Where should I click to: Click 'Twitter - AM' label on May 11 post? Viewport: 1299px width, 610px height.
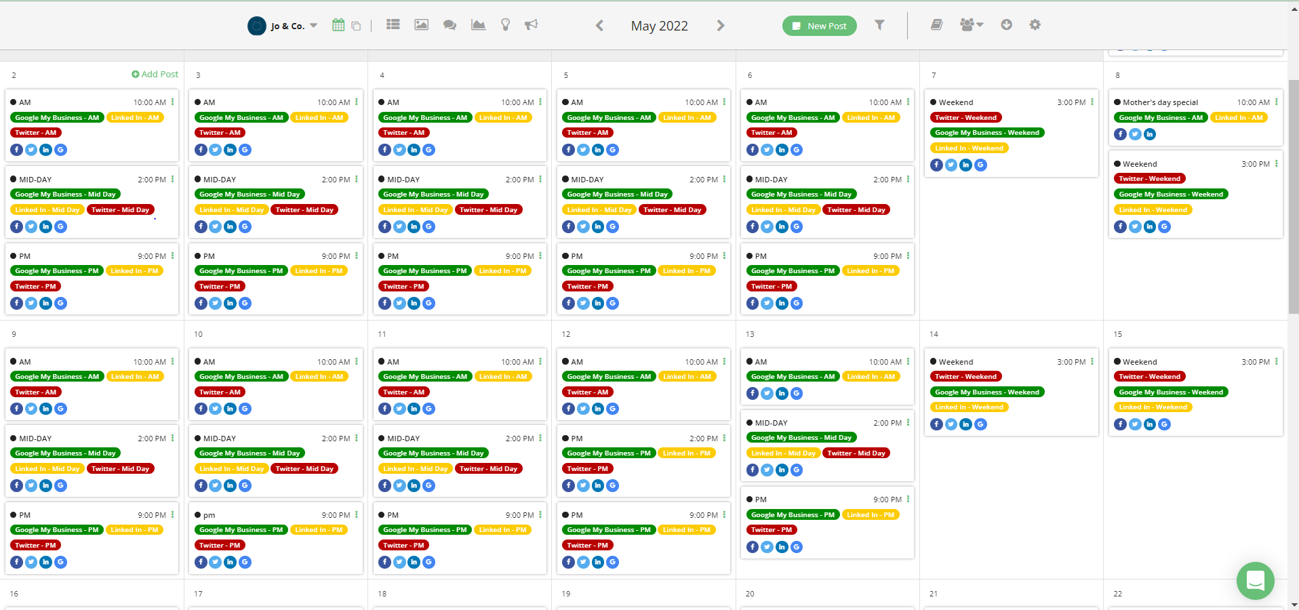(404, 392)
